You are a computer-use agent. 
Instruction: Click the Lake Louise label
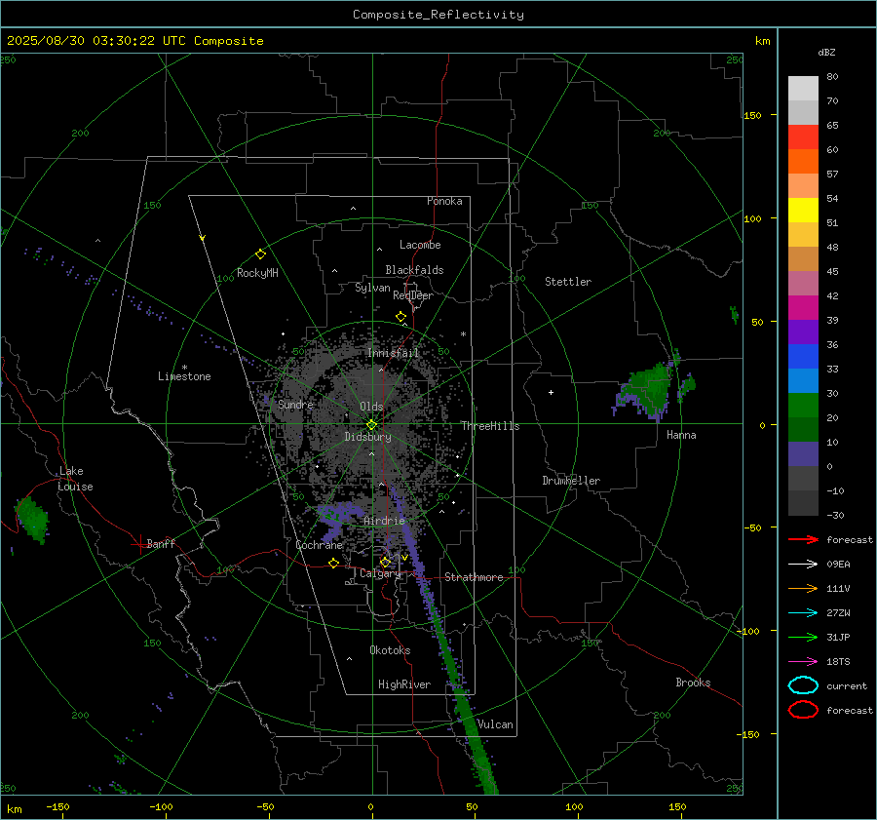(x=75, y=479)
